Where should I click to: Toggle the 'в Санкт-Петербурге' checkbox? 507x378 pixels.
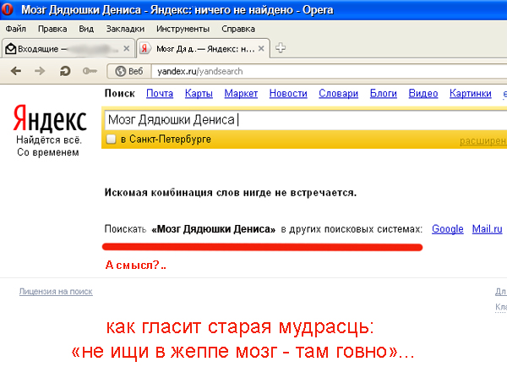click(110, 139)
